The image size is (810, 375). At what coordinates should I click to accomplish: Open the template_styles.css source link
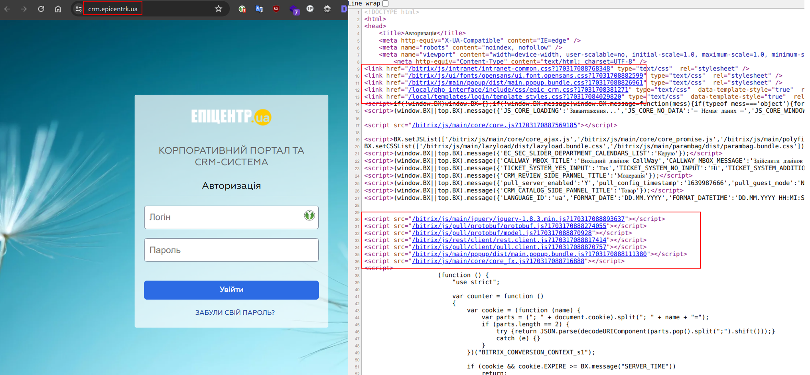(x=514, y=97)
